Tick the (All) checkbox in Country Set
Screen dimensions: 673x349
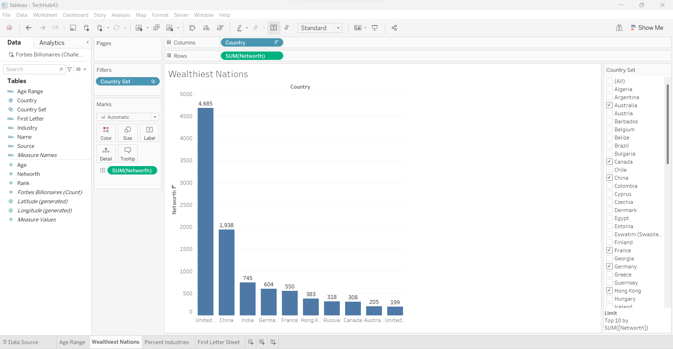tap(609, 81)
